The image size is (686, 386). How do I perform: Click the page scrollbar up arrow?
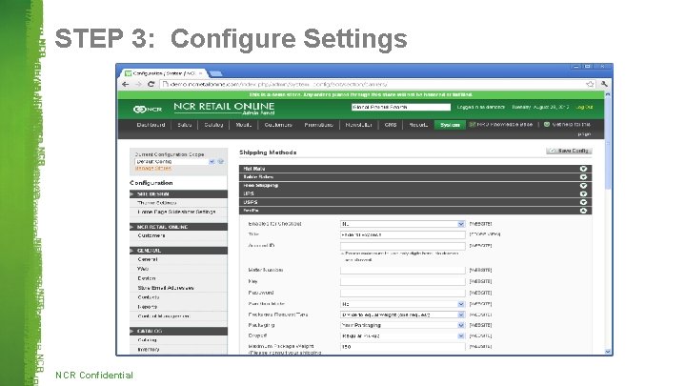pyautogui.click(x=608, y=94)
